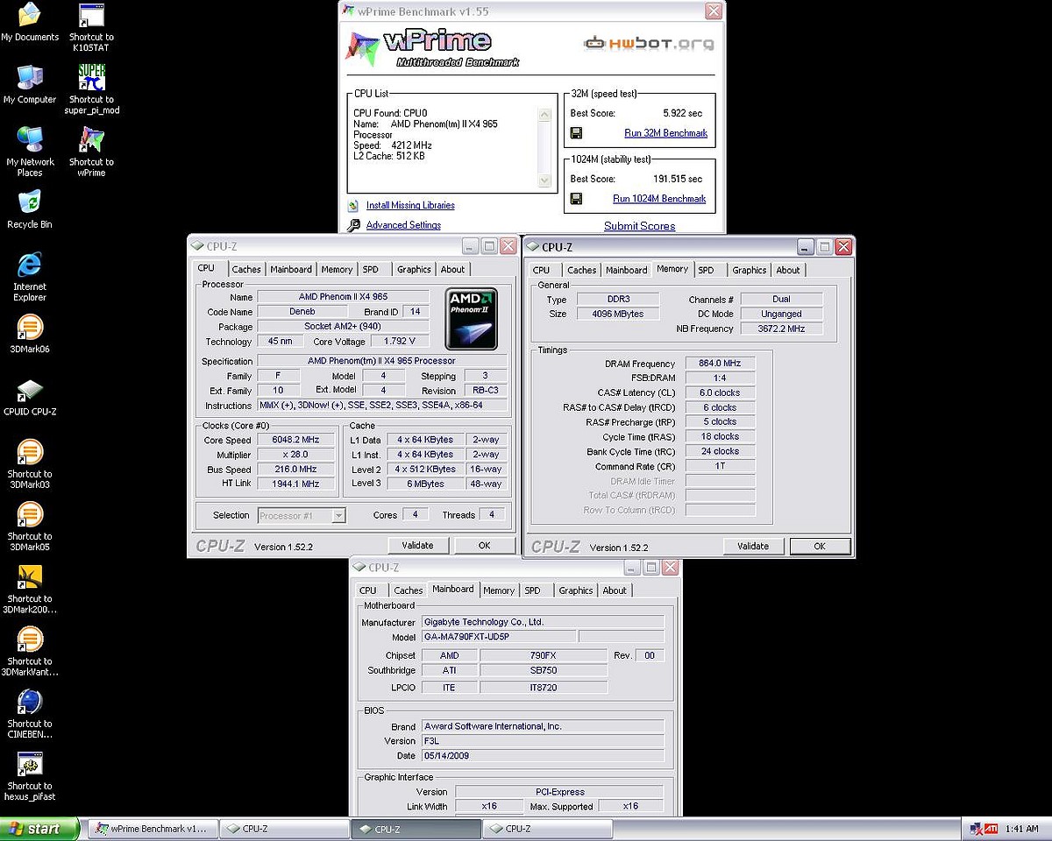
Task: Click the Install Missing Libraries icon
Action: 353,206
